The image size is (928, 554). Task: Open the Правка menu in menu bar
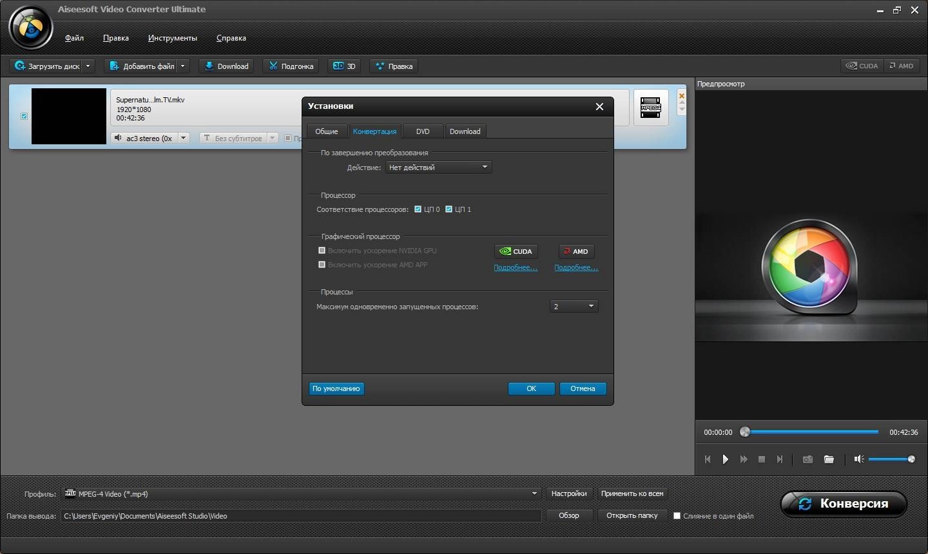[116, 38]
